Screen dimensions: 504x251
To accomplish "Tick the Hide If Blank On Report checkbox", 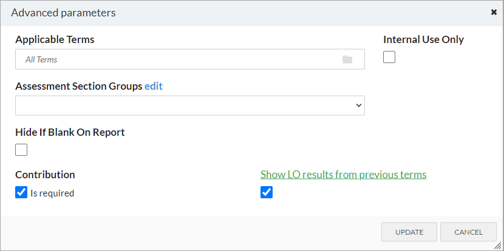I will coord(21,150).
